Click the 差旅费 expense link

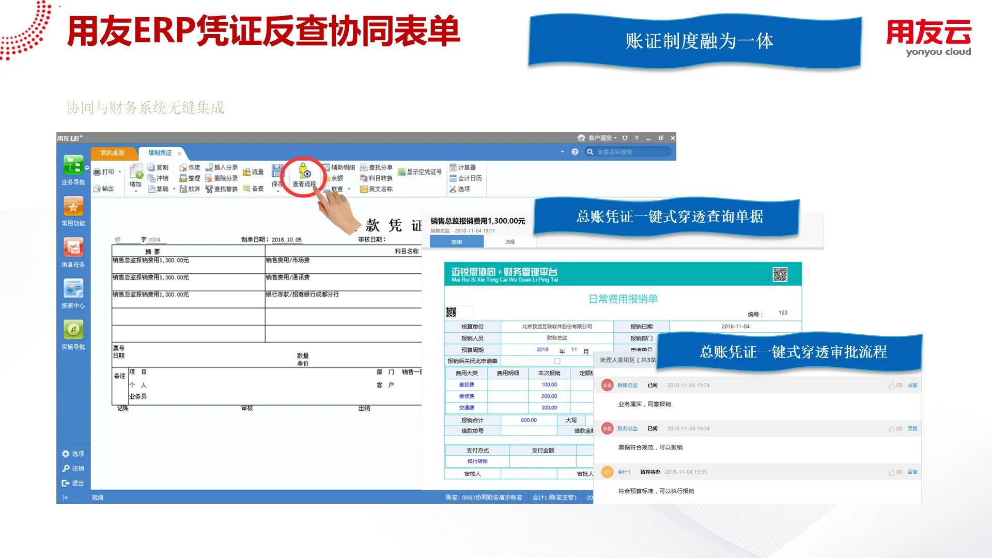tap(467, 385)
